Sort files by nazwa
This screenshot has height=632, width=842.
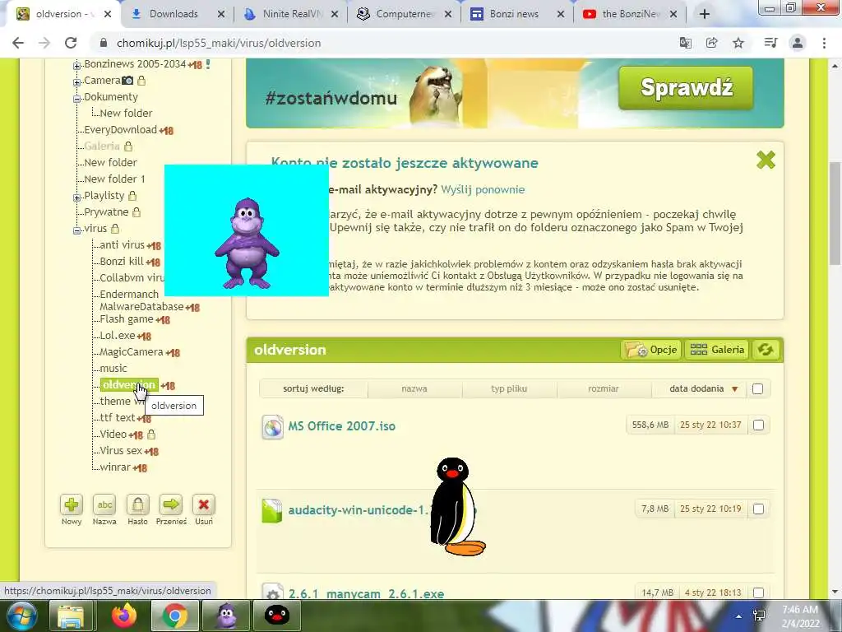click(414, 388)
